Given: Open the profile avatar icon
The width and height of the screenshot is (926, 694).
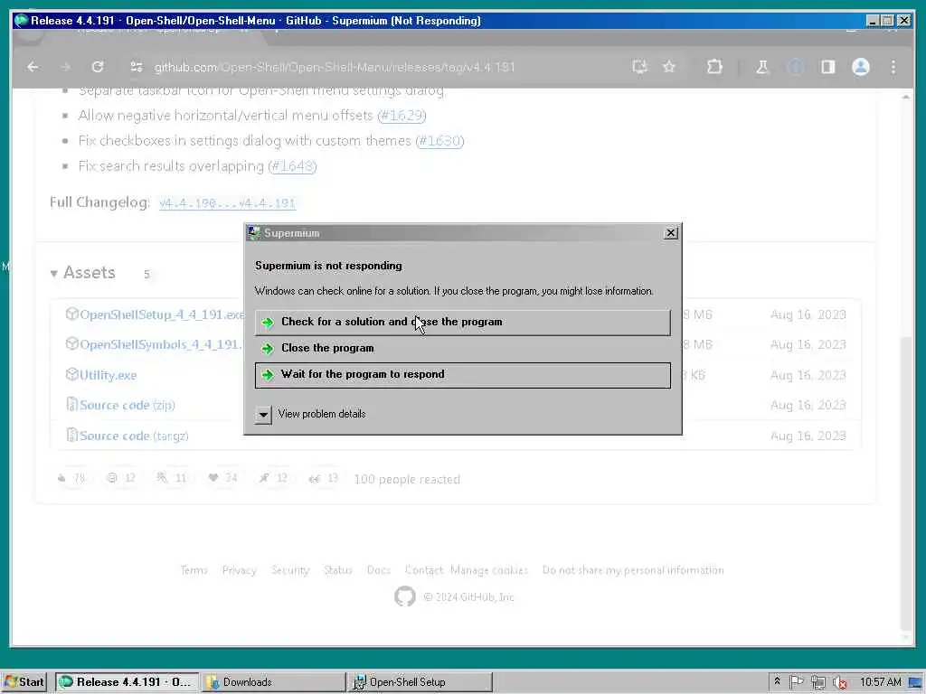Looking at the screenshot, I should pos(861,67).
